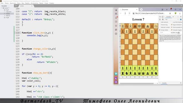Reload the page in the browser

point(130,13)
